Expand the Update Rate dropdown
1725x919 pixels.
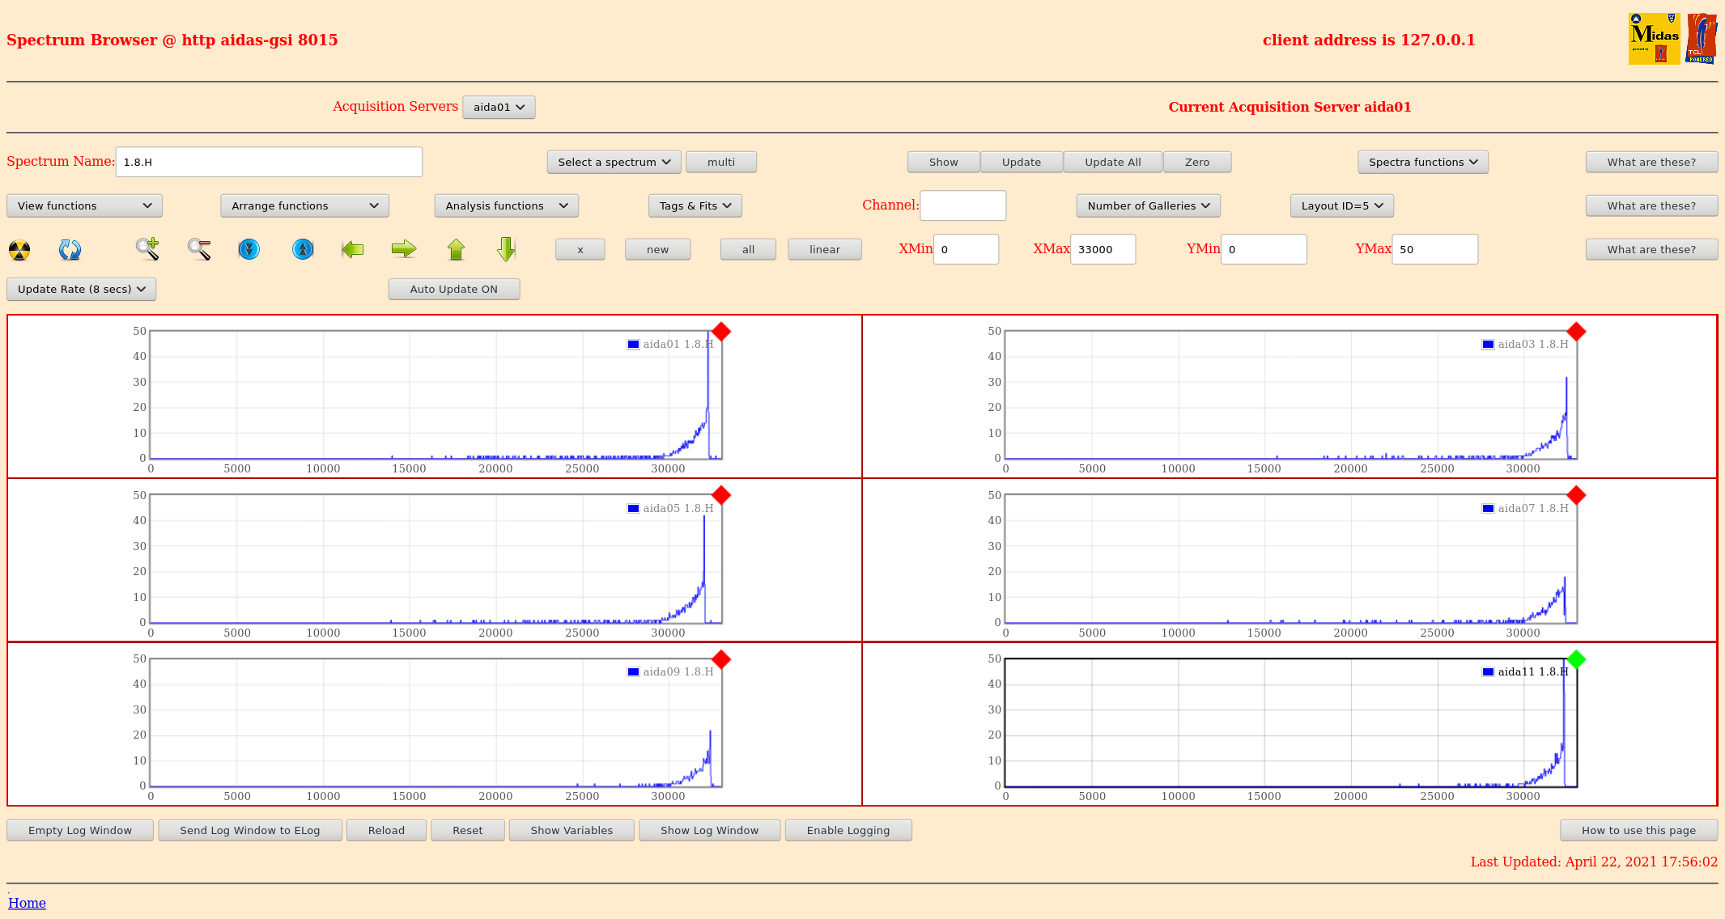(81, 290)
